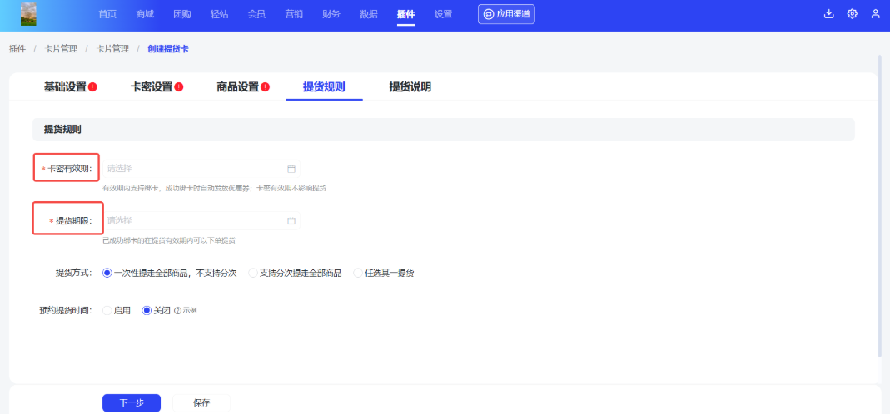Open the user profile icon

pos(875,14)
